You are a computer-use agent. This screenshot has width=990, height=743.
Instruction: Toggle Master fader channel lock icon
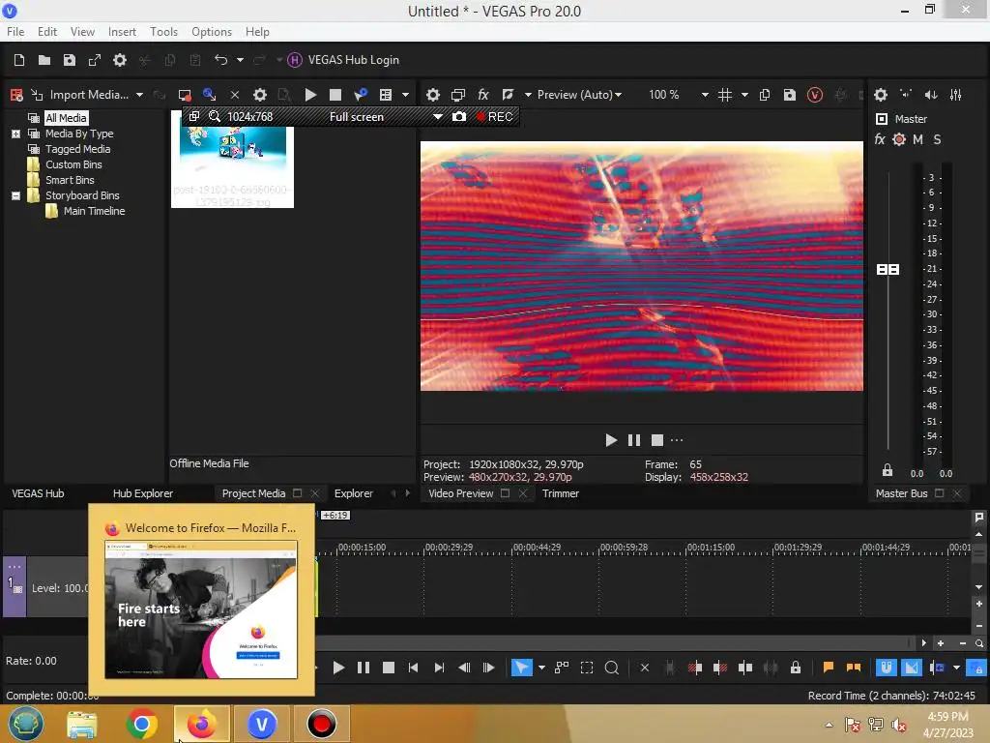pyautogui.click(x=888, y=470)
